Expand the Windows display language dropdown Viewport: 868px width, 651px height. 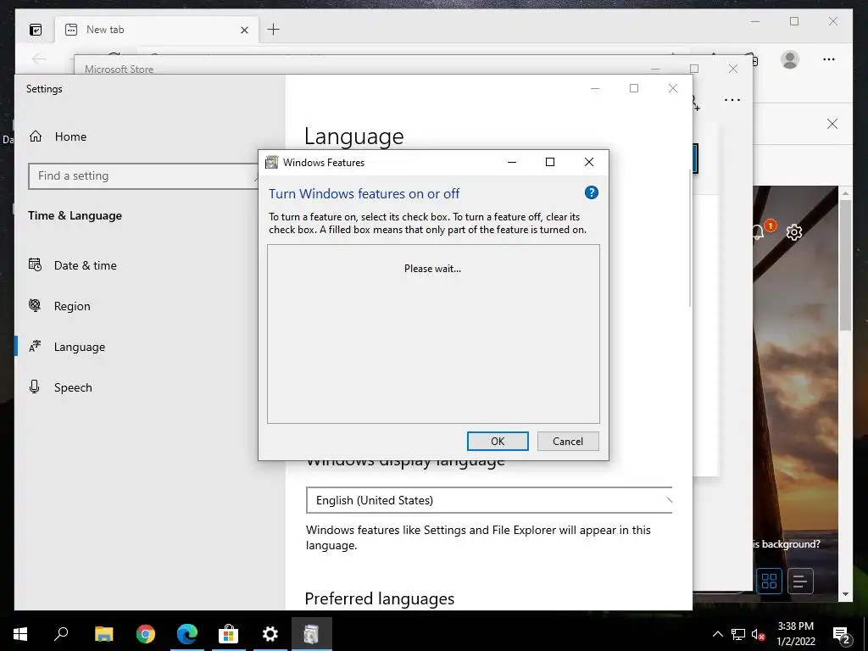[x=489, y=500]
